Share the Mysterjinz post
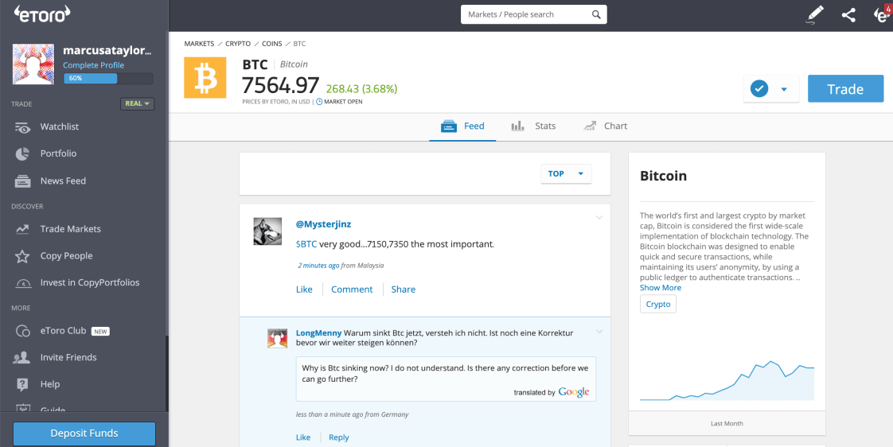 pos(404,290)
